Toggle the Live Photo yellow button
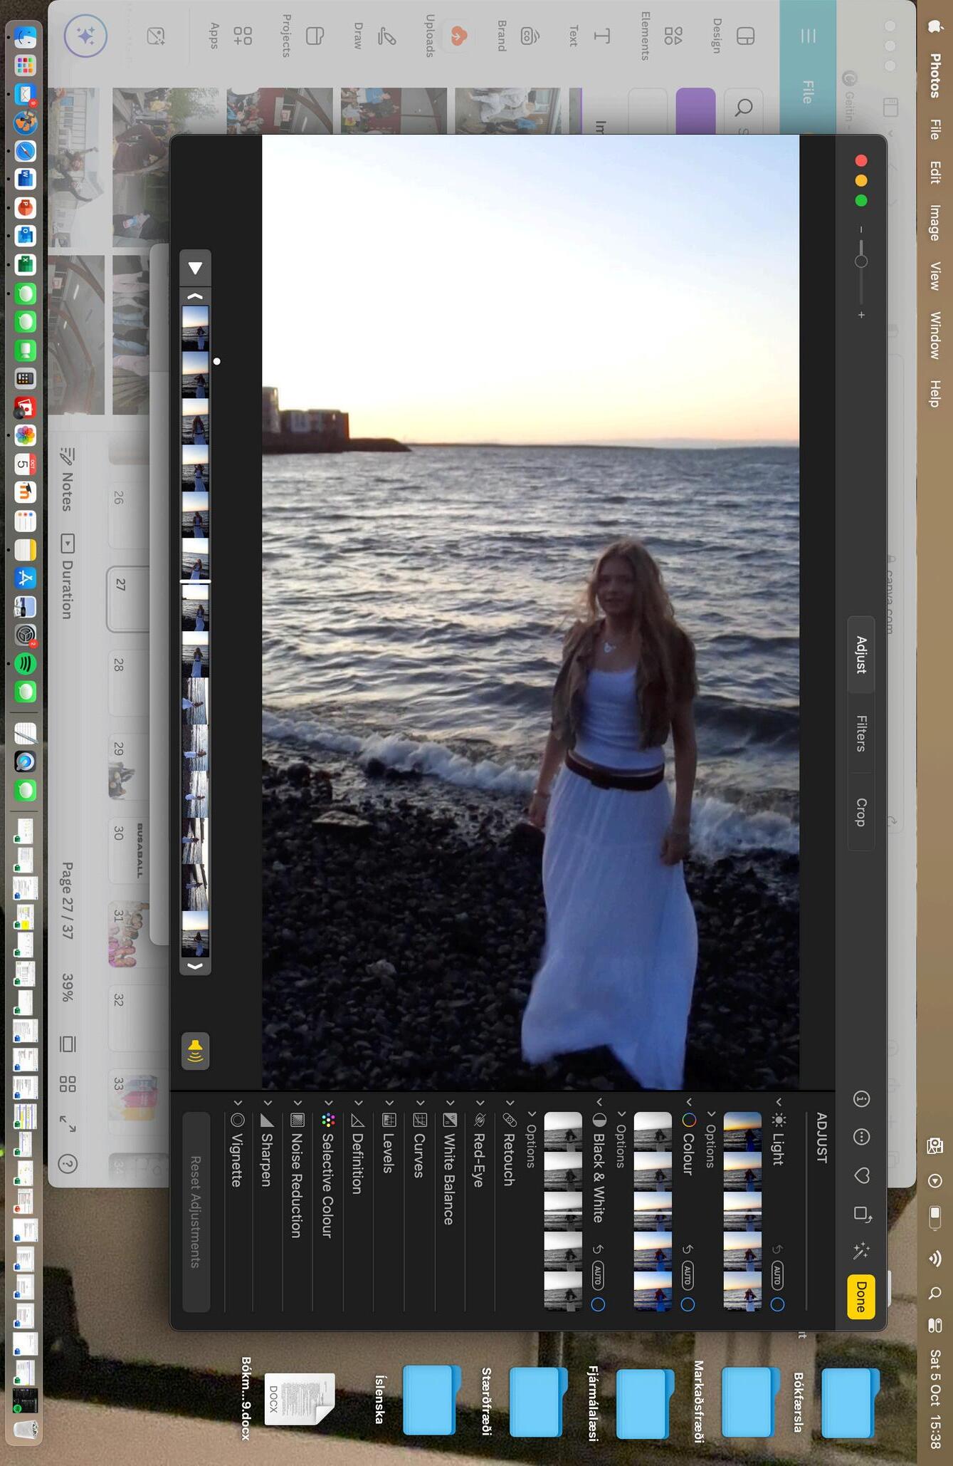This screenshot has width=953, height=1466. [x=195, y=1051]
